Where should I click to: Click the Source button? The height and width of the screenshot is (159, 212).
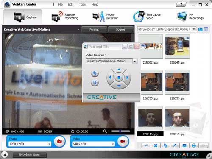tap(120, 29)
